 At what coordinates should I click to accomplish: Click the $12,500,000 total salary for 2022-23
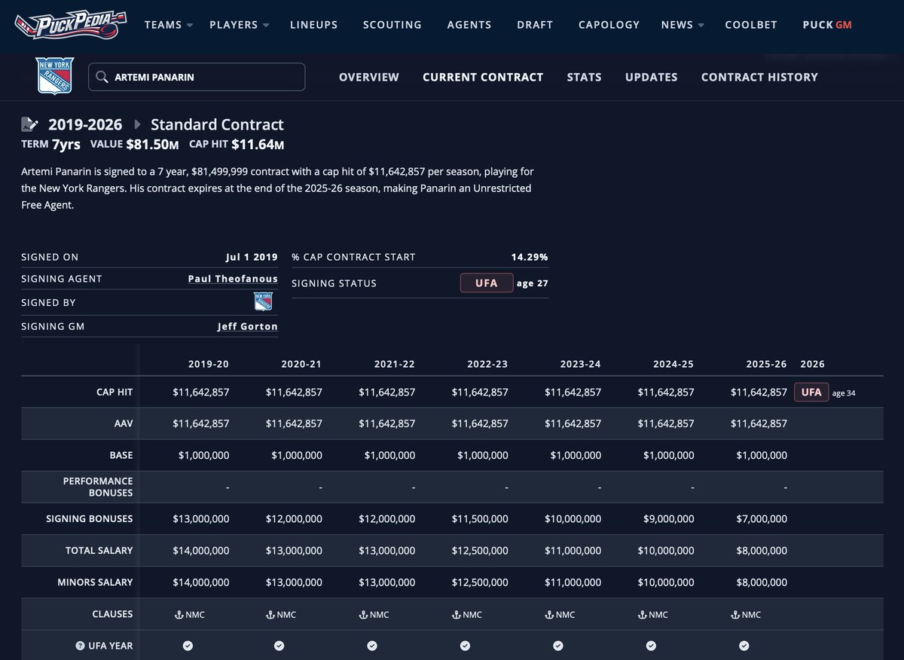point(480,551)
